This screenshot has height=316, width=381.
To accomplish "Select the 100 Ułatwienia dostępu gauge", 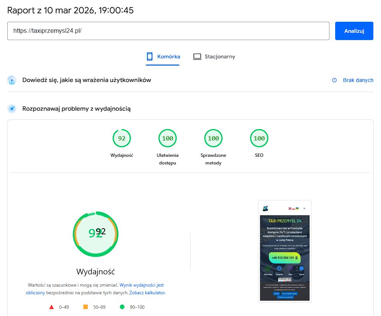I will point(168,138).
